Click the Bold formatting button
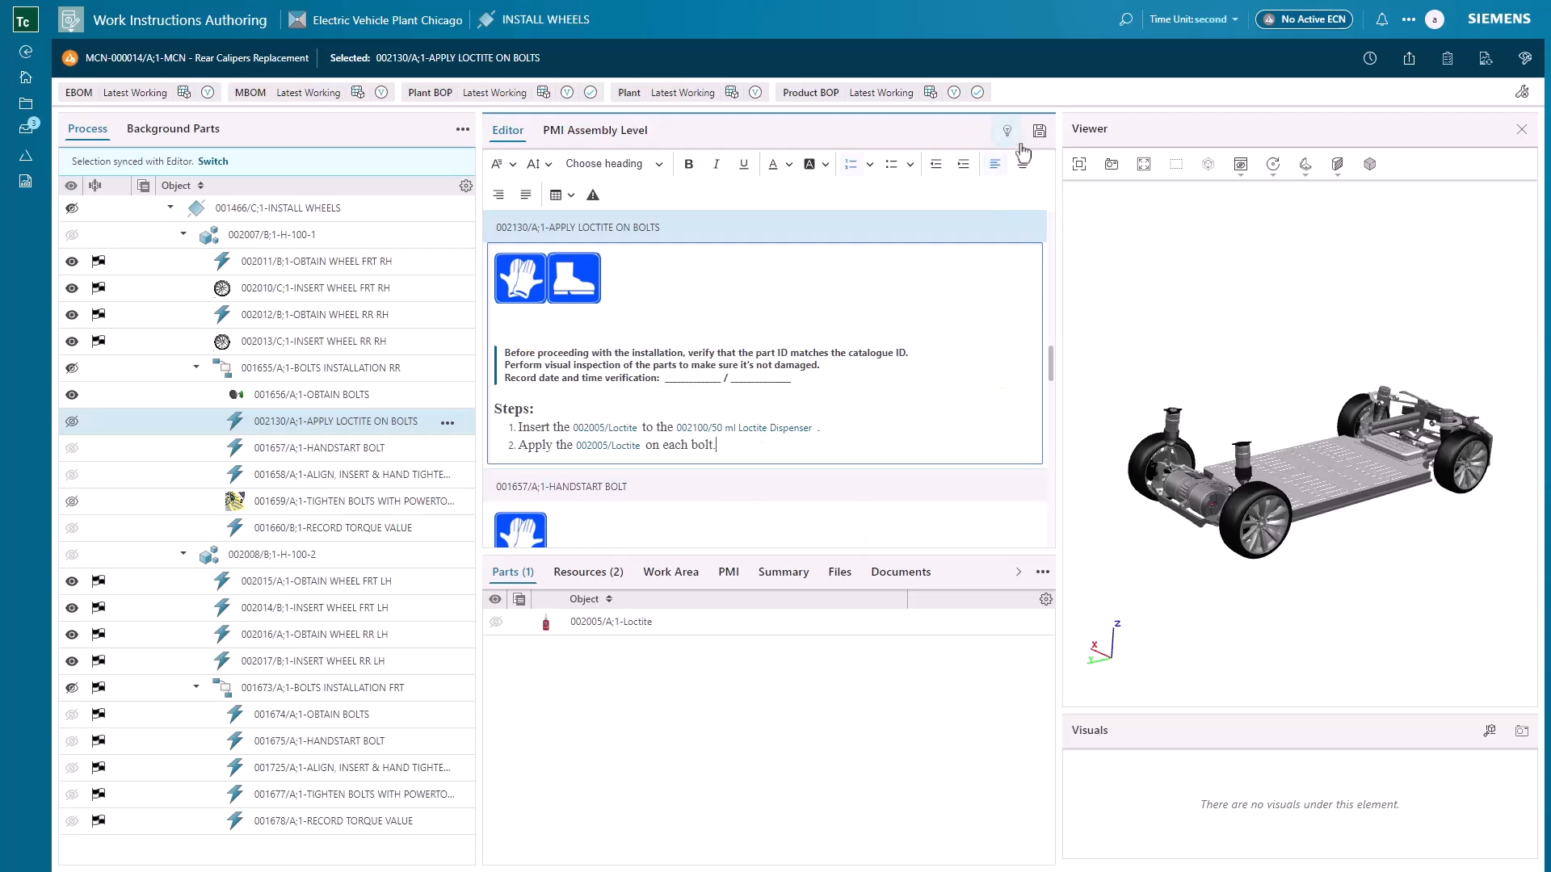 point(689,164)
